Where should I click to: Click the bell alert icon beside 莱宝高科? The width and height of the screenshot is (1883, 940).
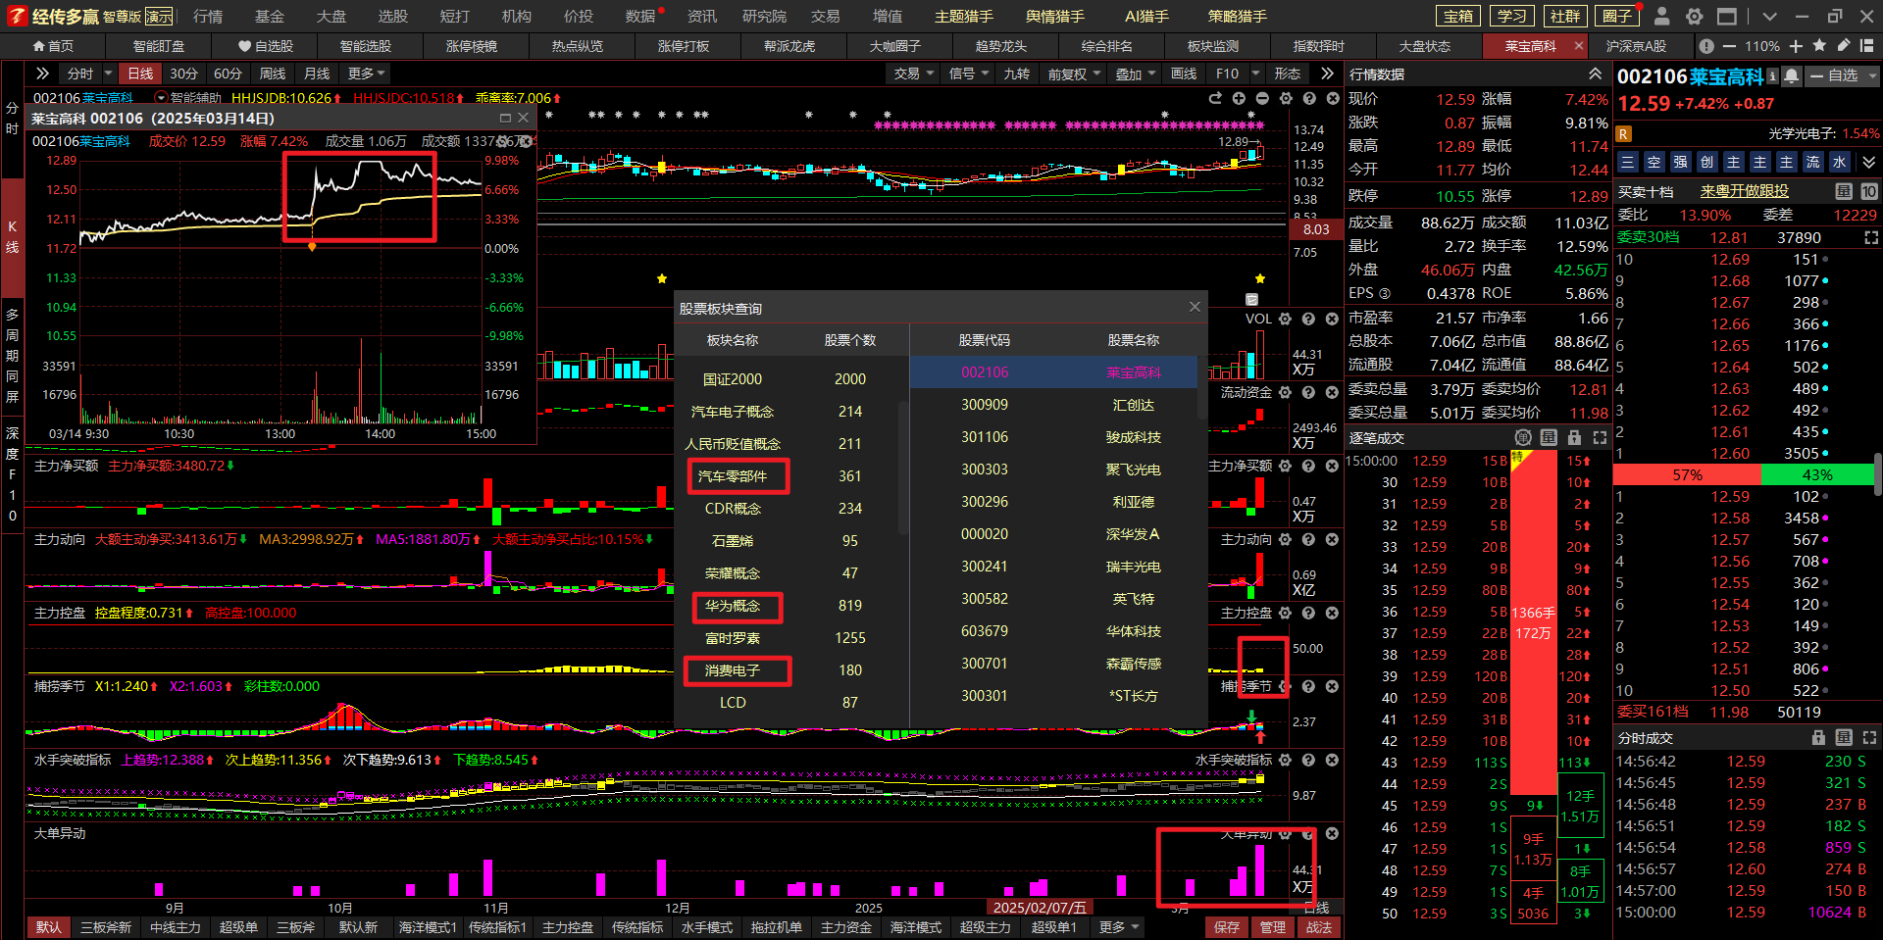(x=1792, y=75)
